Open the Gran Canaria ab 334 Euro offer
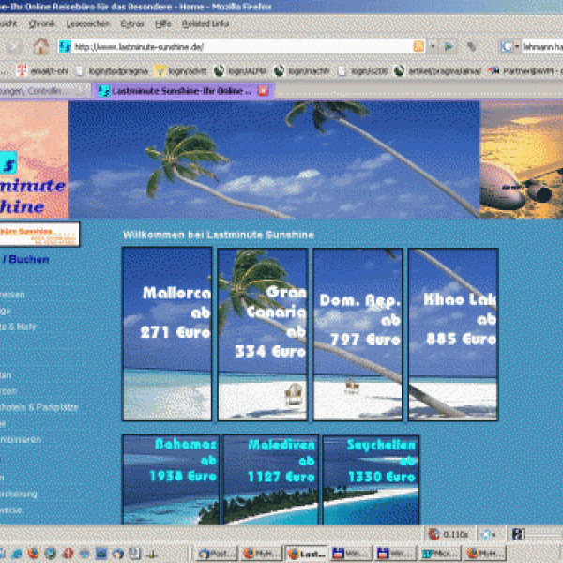563x563 pixels. click(x=263, y=334)
